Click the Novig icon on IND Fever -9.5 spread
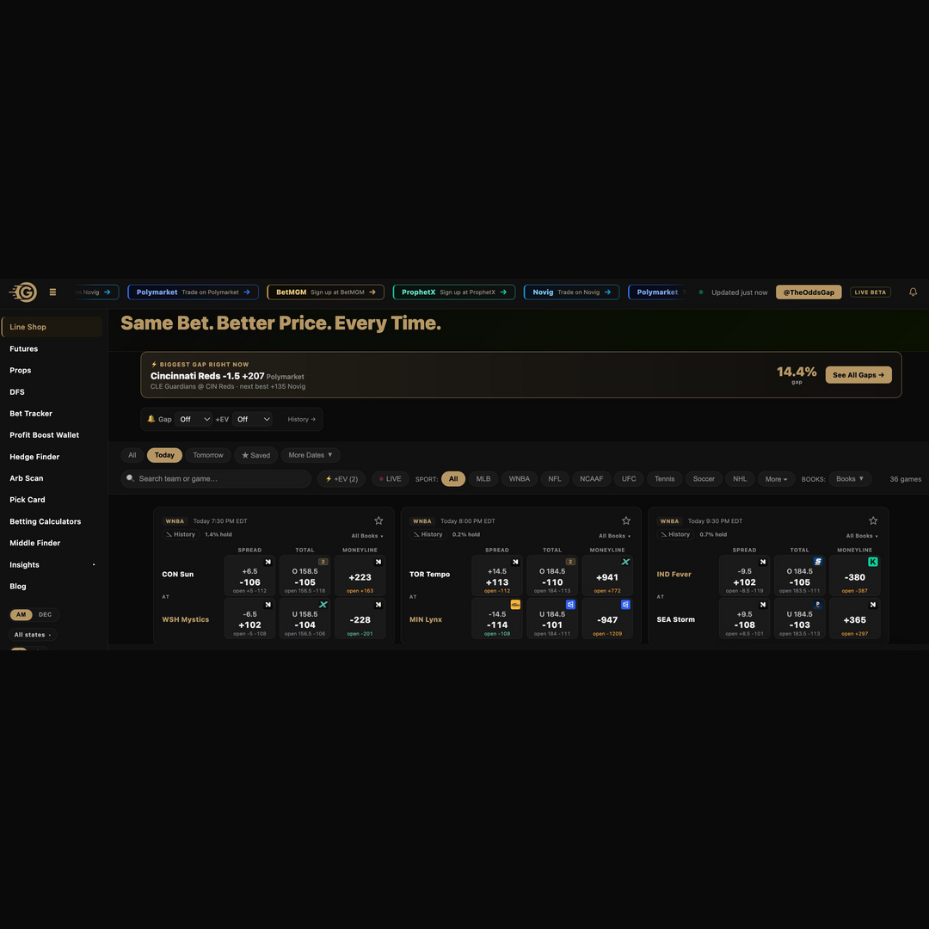This screenshot has width=929, height=929. pyautogui.click(x=762, y=562)
